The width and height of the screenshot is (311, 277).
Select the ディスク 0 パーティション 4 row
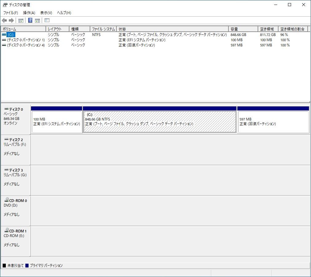pos(155,45)
